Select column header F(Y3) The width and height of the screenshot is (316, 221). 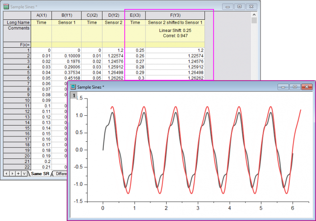(x=175, y=15)
